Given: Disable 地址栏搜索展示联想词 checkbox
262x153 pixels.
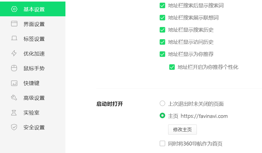Looking at the screenshot, I should click(162, 18).
